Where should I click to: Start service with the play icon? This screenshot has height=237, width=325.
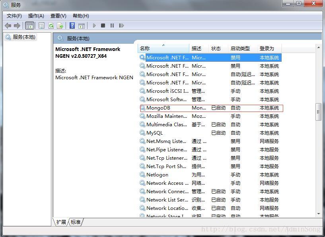point(94,25)
